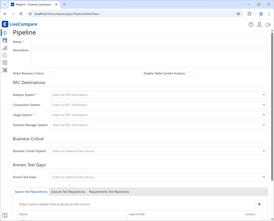This screenshot has width=274, height=221.
Task: Click into the Description text area
Action: point(150,58)
